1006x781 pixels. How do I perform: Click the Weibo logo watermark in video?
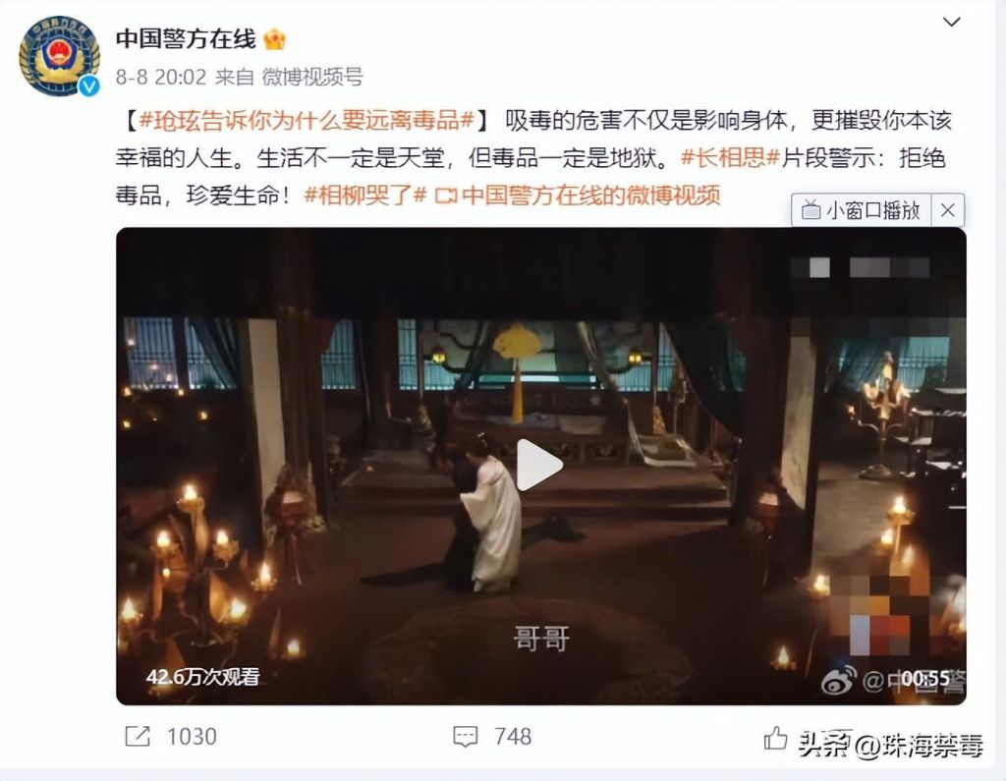839,680
